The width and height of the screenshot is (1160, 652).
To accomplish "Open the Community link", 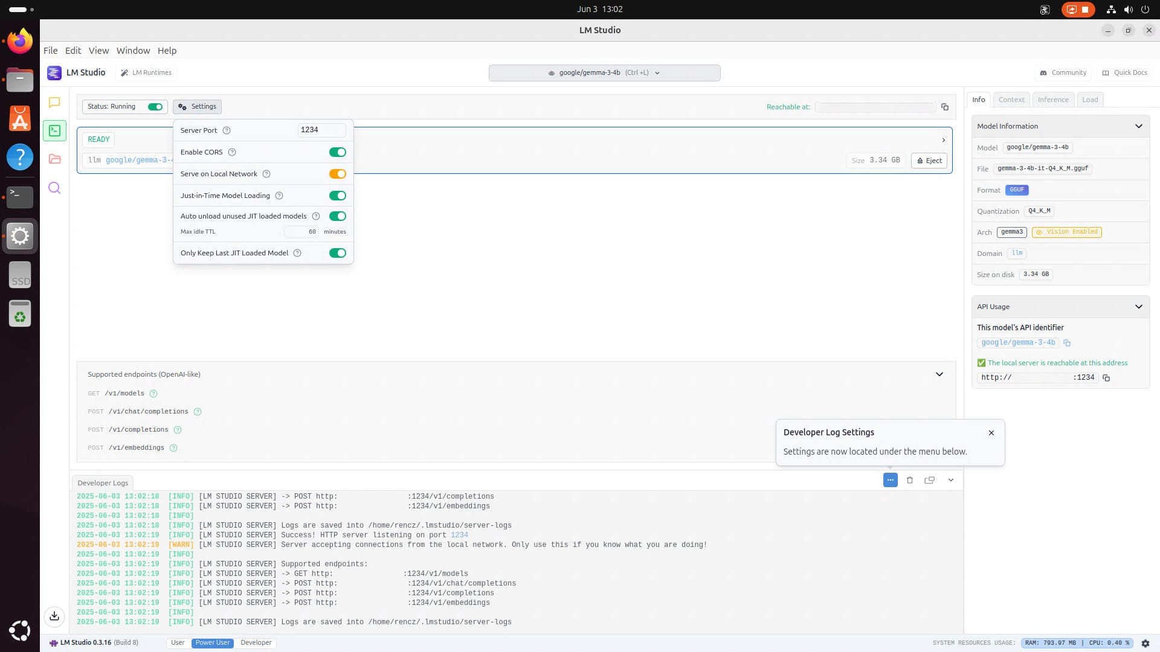I will point(1063,73).
